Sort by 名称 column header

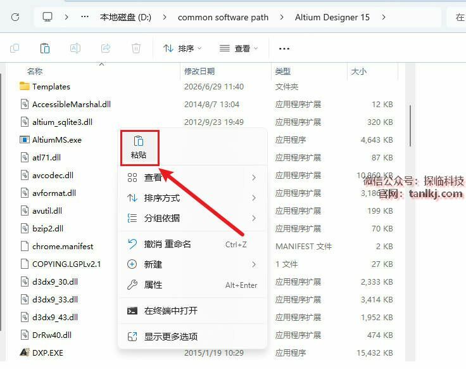pyautogui.click(x=35, y=72)
